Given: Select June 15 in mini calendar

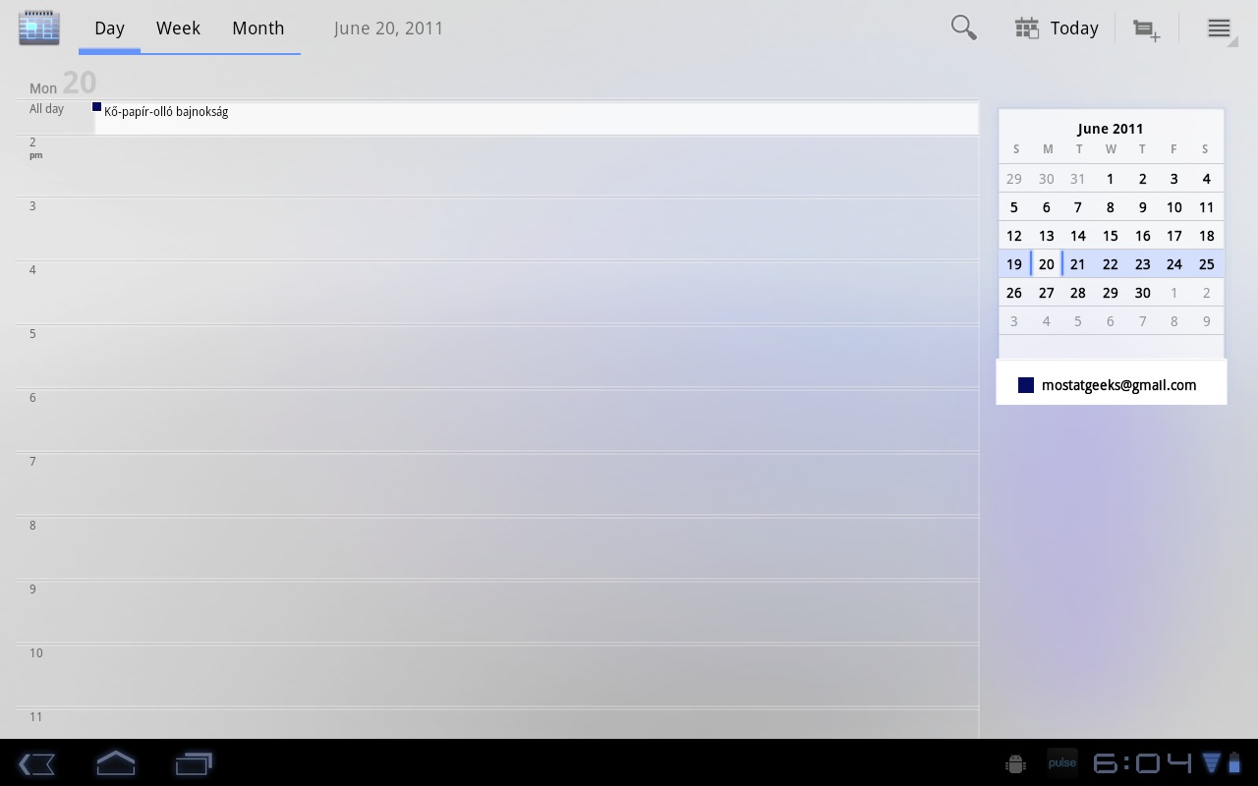Looking at the screenshot, I should (x=1110, y=236).
